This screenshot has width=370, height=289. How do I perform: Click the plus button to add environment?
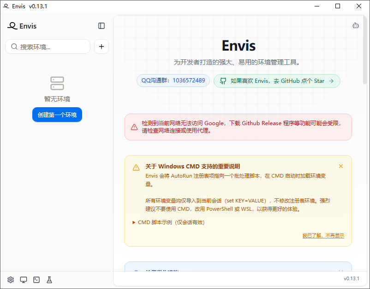point(101,46)
